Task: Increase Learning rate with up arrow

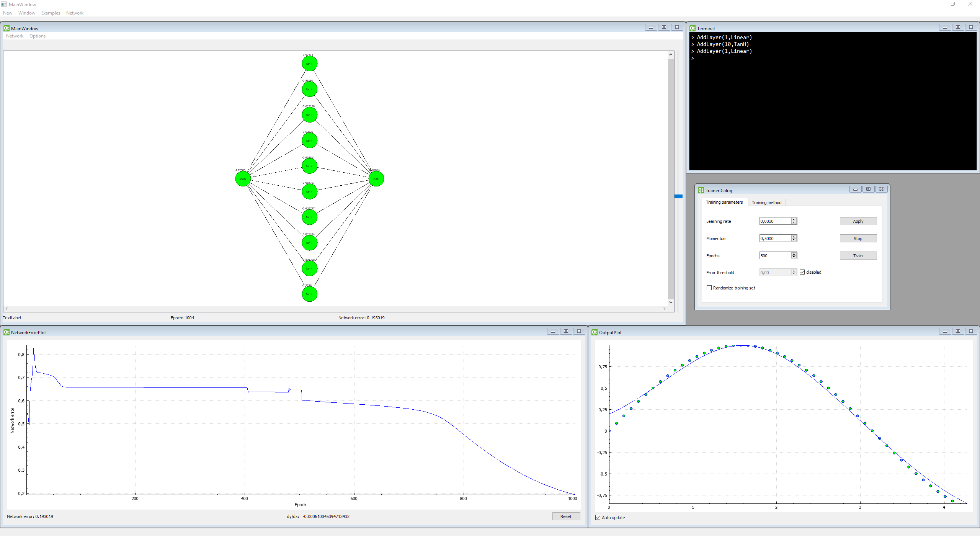Action: (794, 219)
